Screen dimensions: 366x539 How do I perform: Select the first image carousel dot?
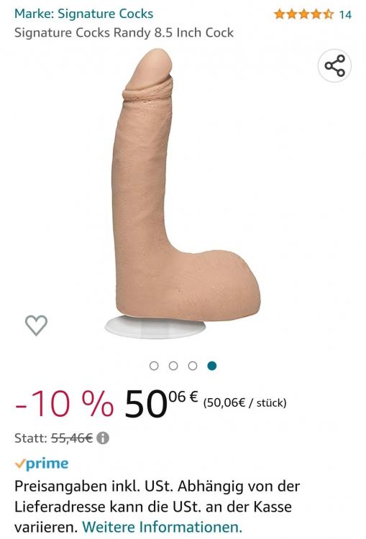154,366
